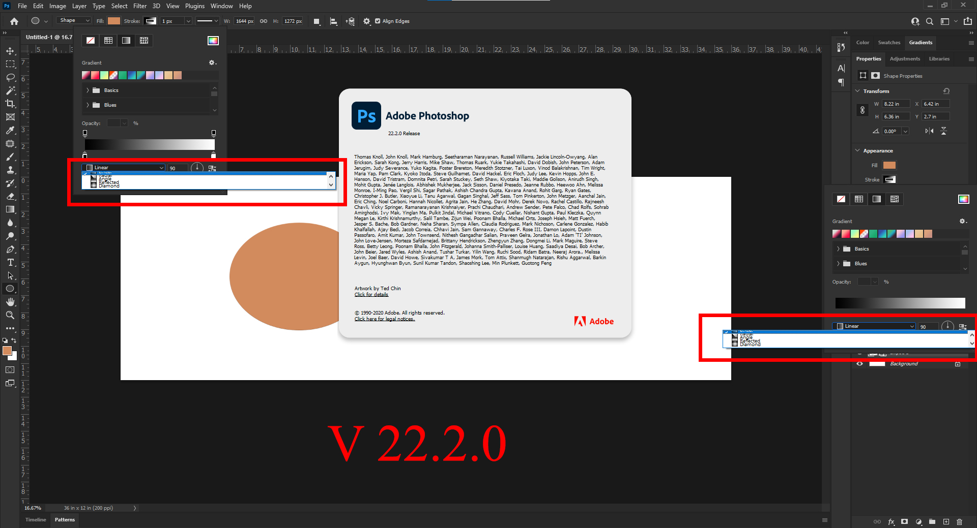Collapse the Transform section
The height and width of the screenshot is (528, 977).
857,91
